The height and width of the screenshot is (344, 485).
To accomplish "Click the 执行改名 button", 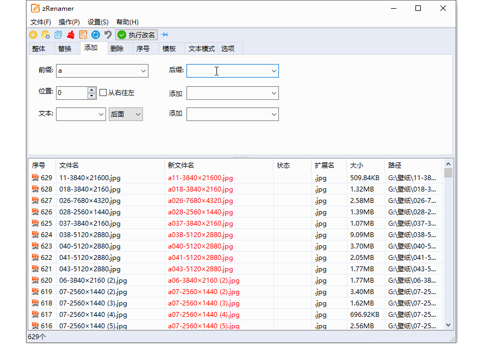I will [x=136, y=34].
